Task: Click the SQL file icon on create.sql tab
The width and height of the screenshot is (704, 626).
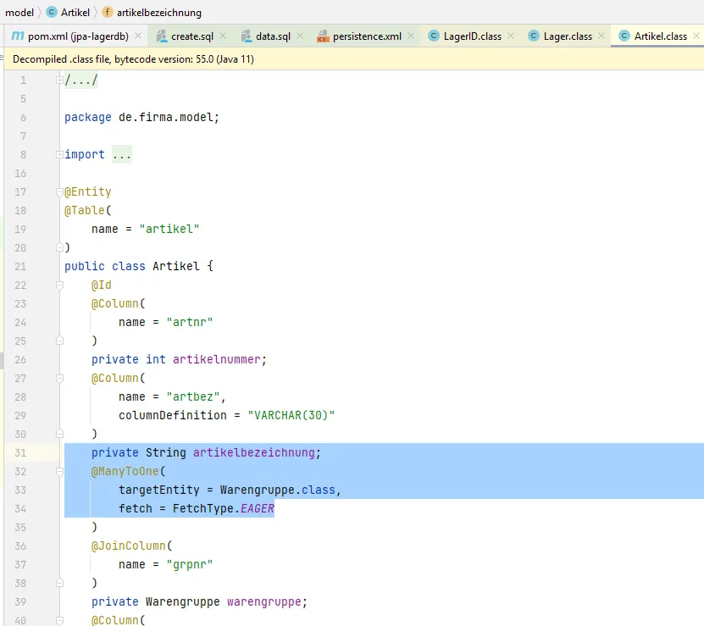Action: pyautogui.click(x=162, y=36)
